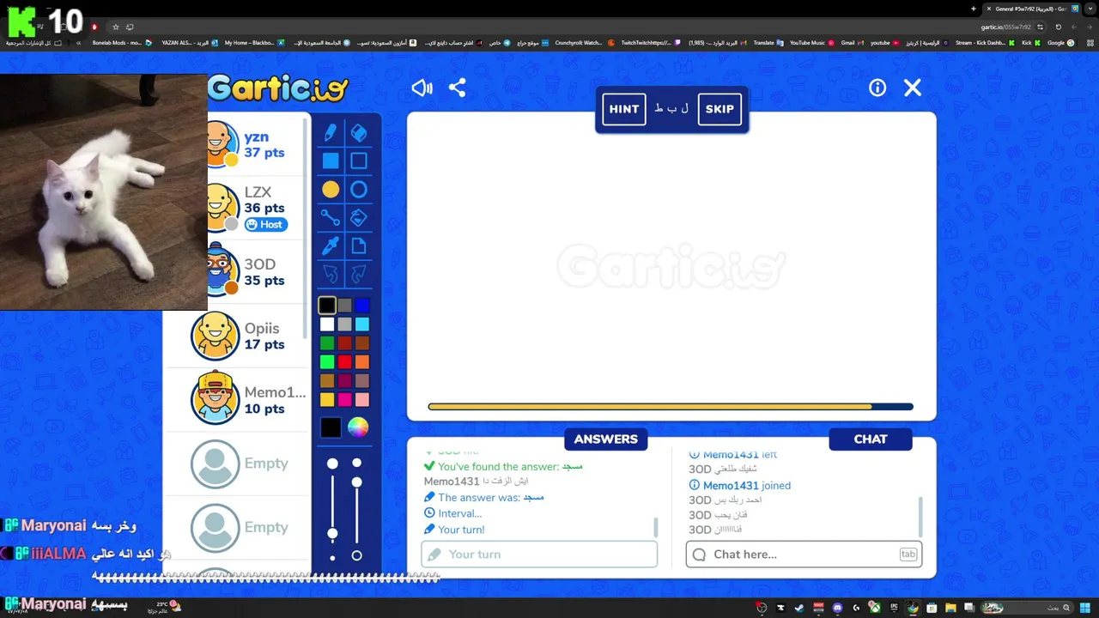Click the garticio address bar

click(1005, 27)
